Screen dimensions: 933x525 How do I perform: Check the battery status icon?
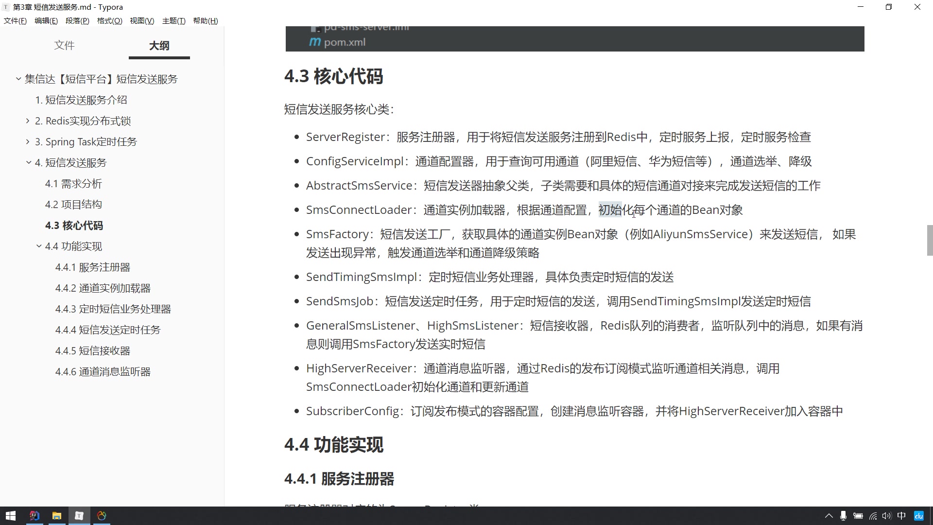[x=858, y=516]
